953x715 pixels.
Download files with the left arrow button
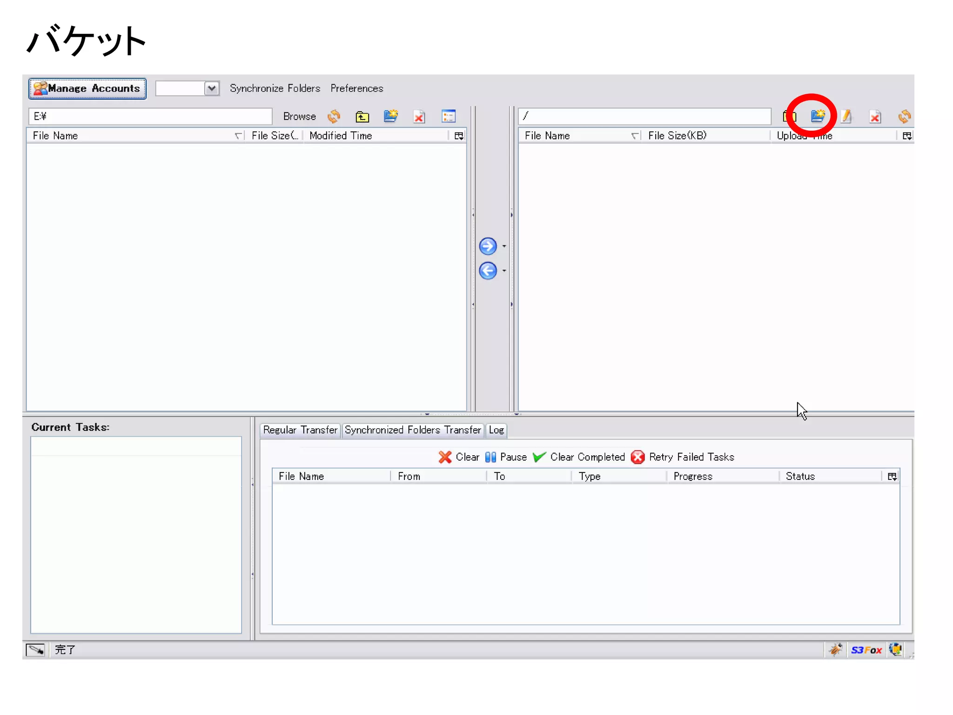(x=488, y=271)
